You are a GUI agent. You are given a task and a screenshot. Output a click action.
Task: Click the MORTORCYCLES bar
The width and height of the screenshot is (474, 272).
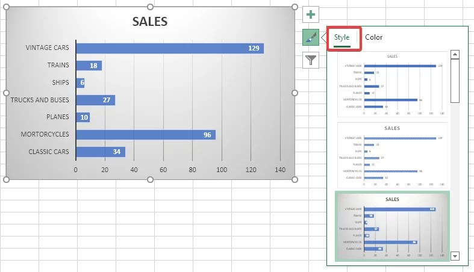point(146,135)
